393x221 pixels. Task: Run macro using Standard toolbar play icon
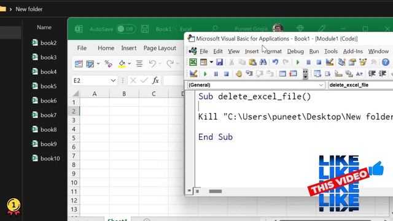[x=298, y=62]
